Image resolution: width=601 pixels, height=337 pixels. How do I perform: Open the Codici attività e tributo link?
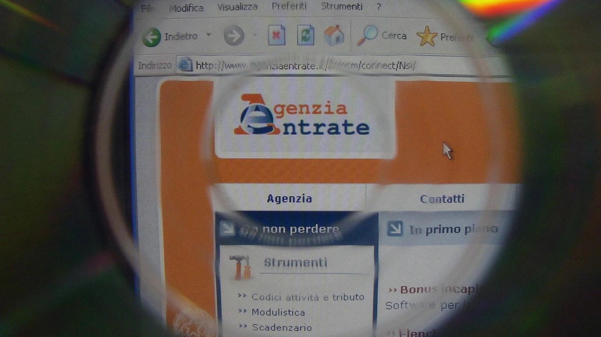308,297
